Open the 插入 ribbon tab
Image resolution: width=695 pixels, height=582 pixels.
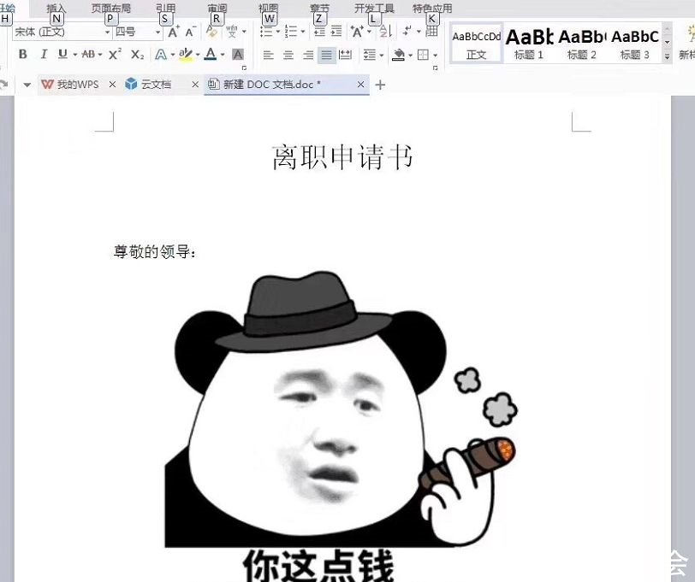click(56, 8)
